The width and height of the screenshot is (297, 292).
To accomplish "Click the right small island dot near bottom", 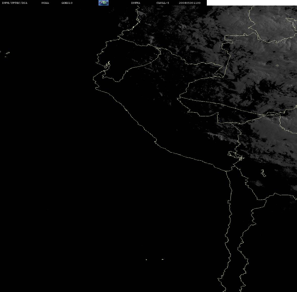I will 162,259.
